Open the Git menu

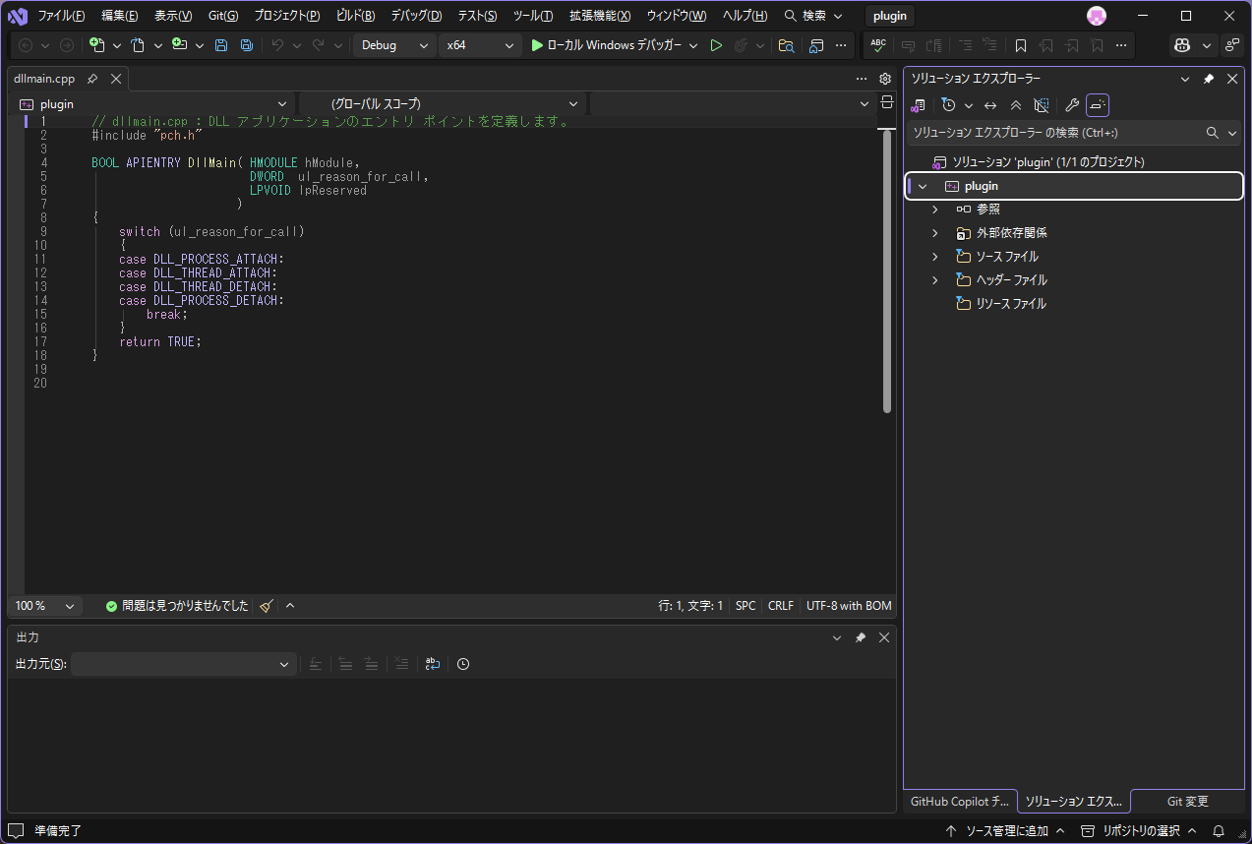(223, 16)
